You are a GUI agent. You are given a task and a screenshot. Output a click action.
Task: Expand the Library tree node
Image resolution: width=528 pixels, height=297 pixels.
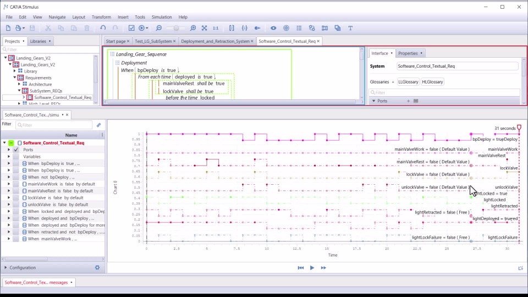click(15, 71)
